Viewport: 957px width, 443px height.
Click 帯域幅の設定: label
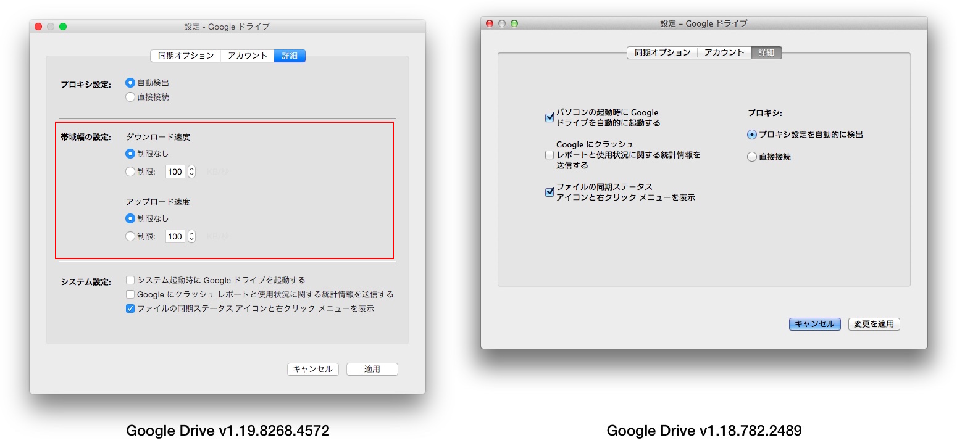(x=85, y=136)
